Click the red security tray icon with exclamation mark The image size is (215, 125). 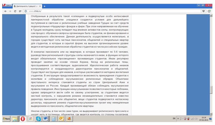pyautogui.click(x=189, y=119)
